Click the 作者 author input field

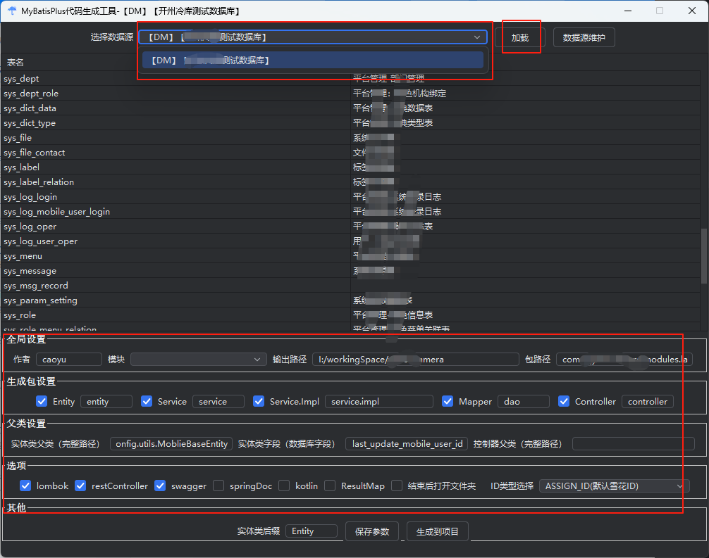click(69, 360)
